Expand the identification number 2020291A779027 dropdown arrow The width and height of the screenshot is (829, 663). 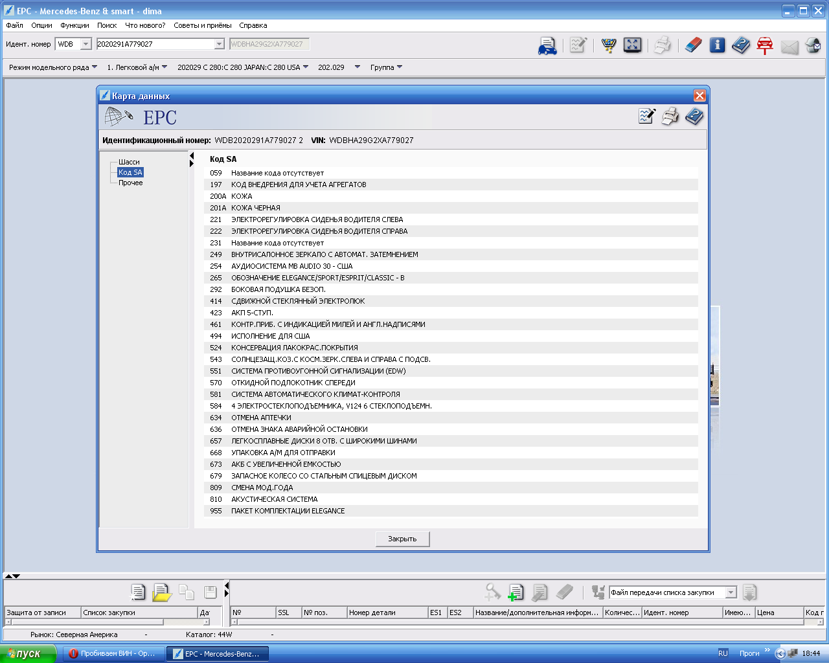point(219,44)
